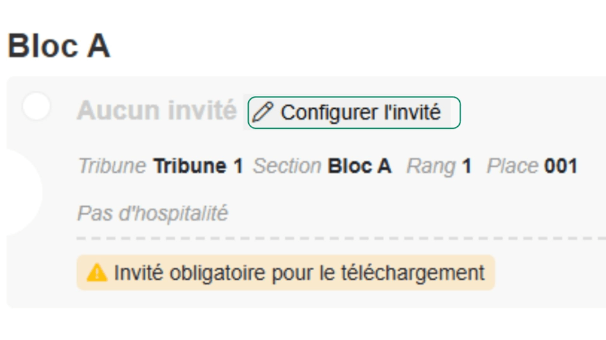Click the italic "Rang" label
The image size is (606, 340).
[x=431, y=166]
